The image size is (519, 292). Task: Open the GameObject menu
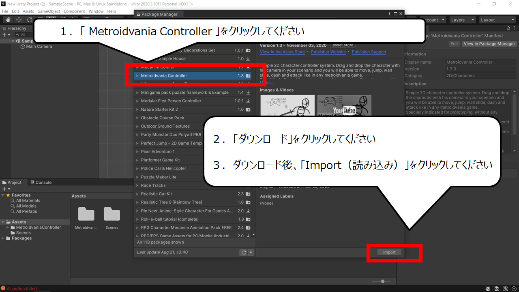pyautogui.click(x=49, y=11)
